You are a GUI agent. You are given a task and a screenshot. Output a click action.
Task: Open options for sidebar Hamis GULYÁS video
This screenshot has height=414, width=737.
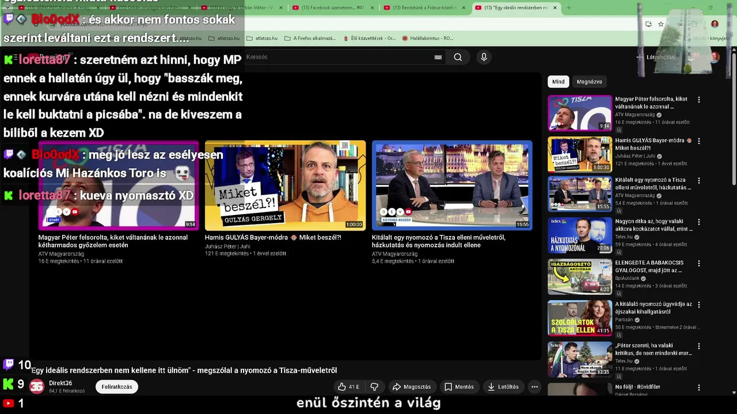pos(699,141)
